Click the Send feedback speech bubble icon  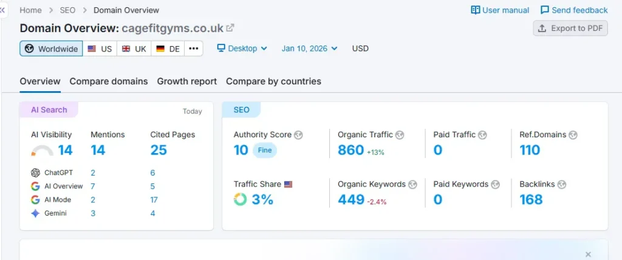545,10
